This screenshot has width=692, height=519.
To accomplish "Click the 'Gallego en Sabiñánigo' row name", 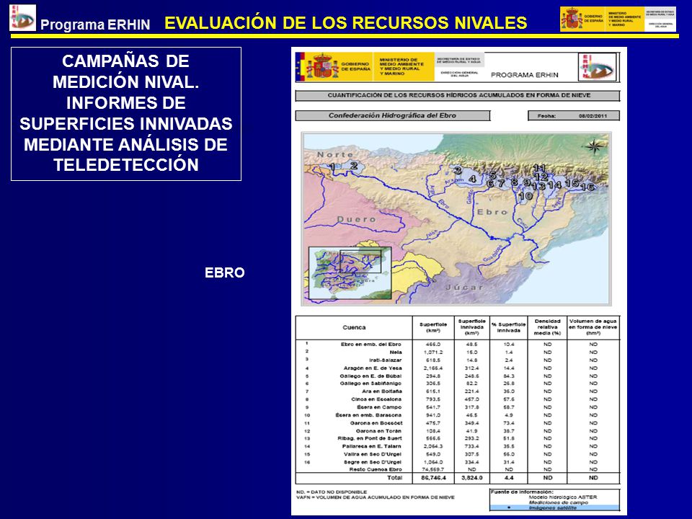I will coord(371,383).
